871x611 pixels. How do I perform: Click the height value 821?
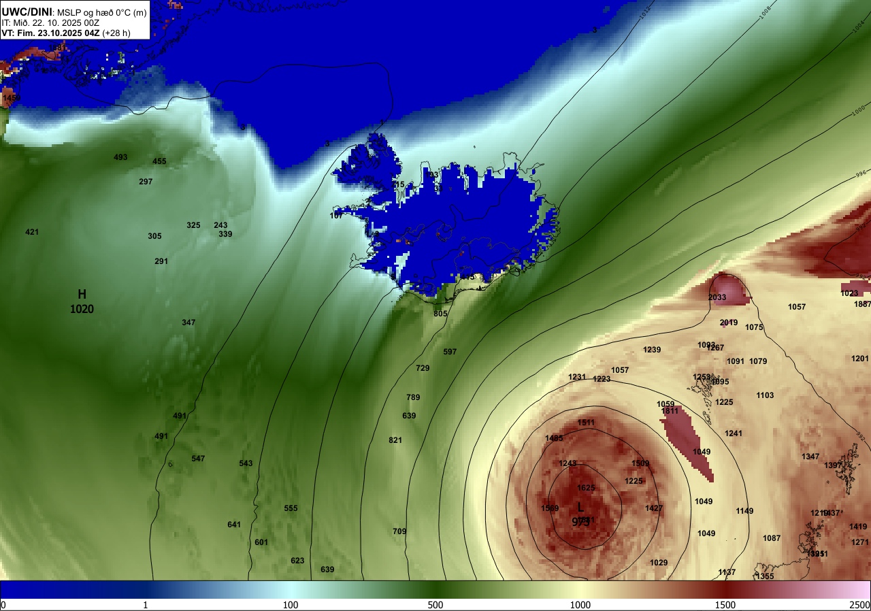point(395,440)
